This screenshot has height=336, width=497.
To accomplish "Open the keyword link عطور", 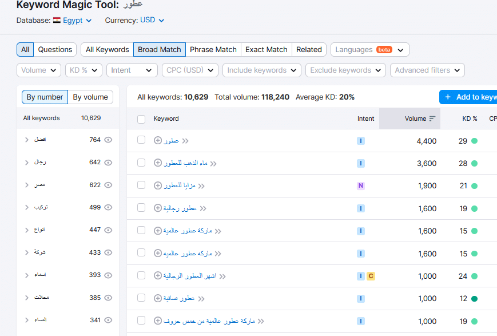I will pos(172,141).
